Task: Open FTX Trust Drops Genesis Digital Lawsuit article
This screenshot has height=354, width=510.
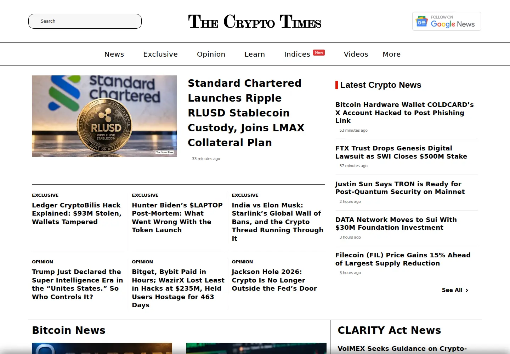Action: pos(401,152)
